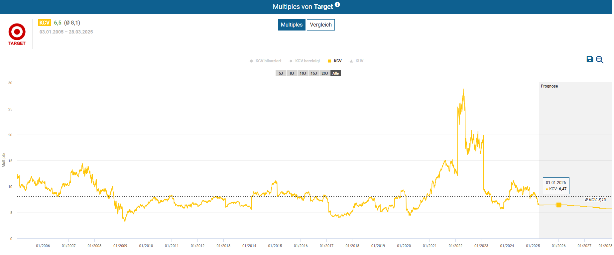Select the 8J time range
The image size is (614, 255).
[x=292, y=73]
